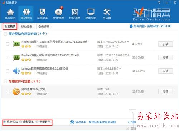Click date text 2014-7-16
This screenshot has width=179, height=131.
(x=112, y=46)
